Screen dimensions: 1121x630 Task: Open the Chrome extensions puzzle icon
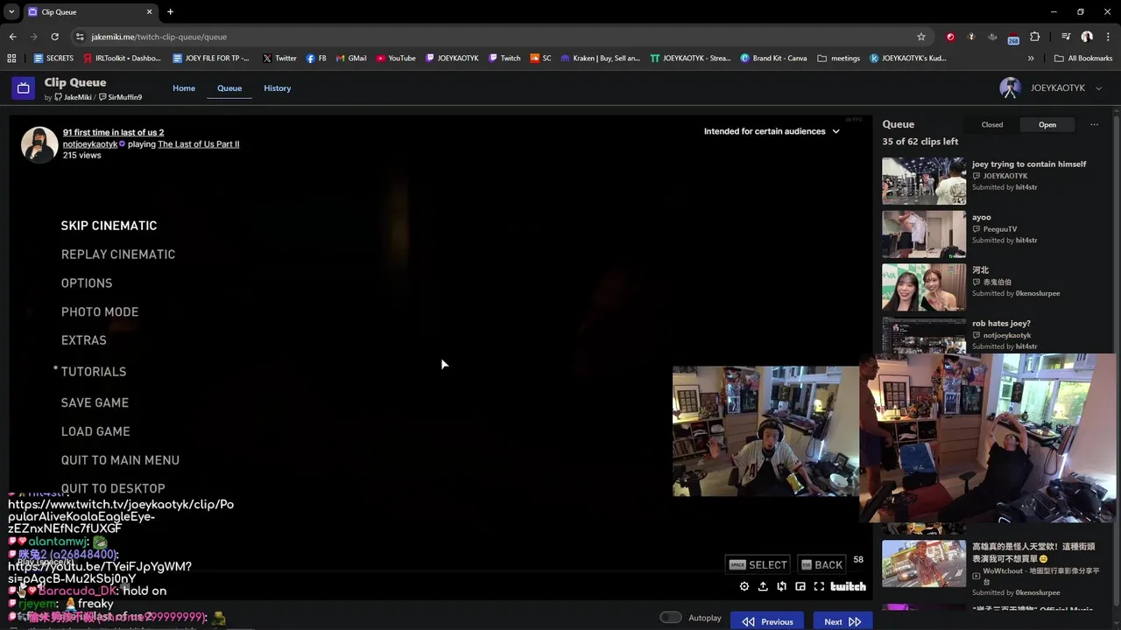[1034, 37]
